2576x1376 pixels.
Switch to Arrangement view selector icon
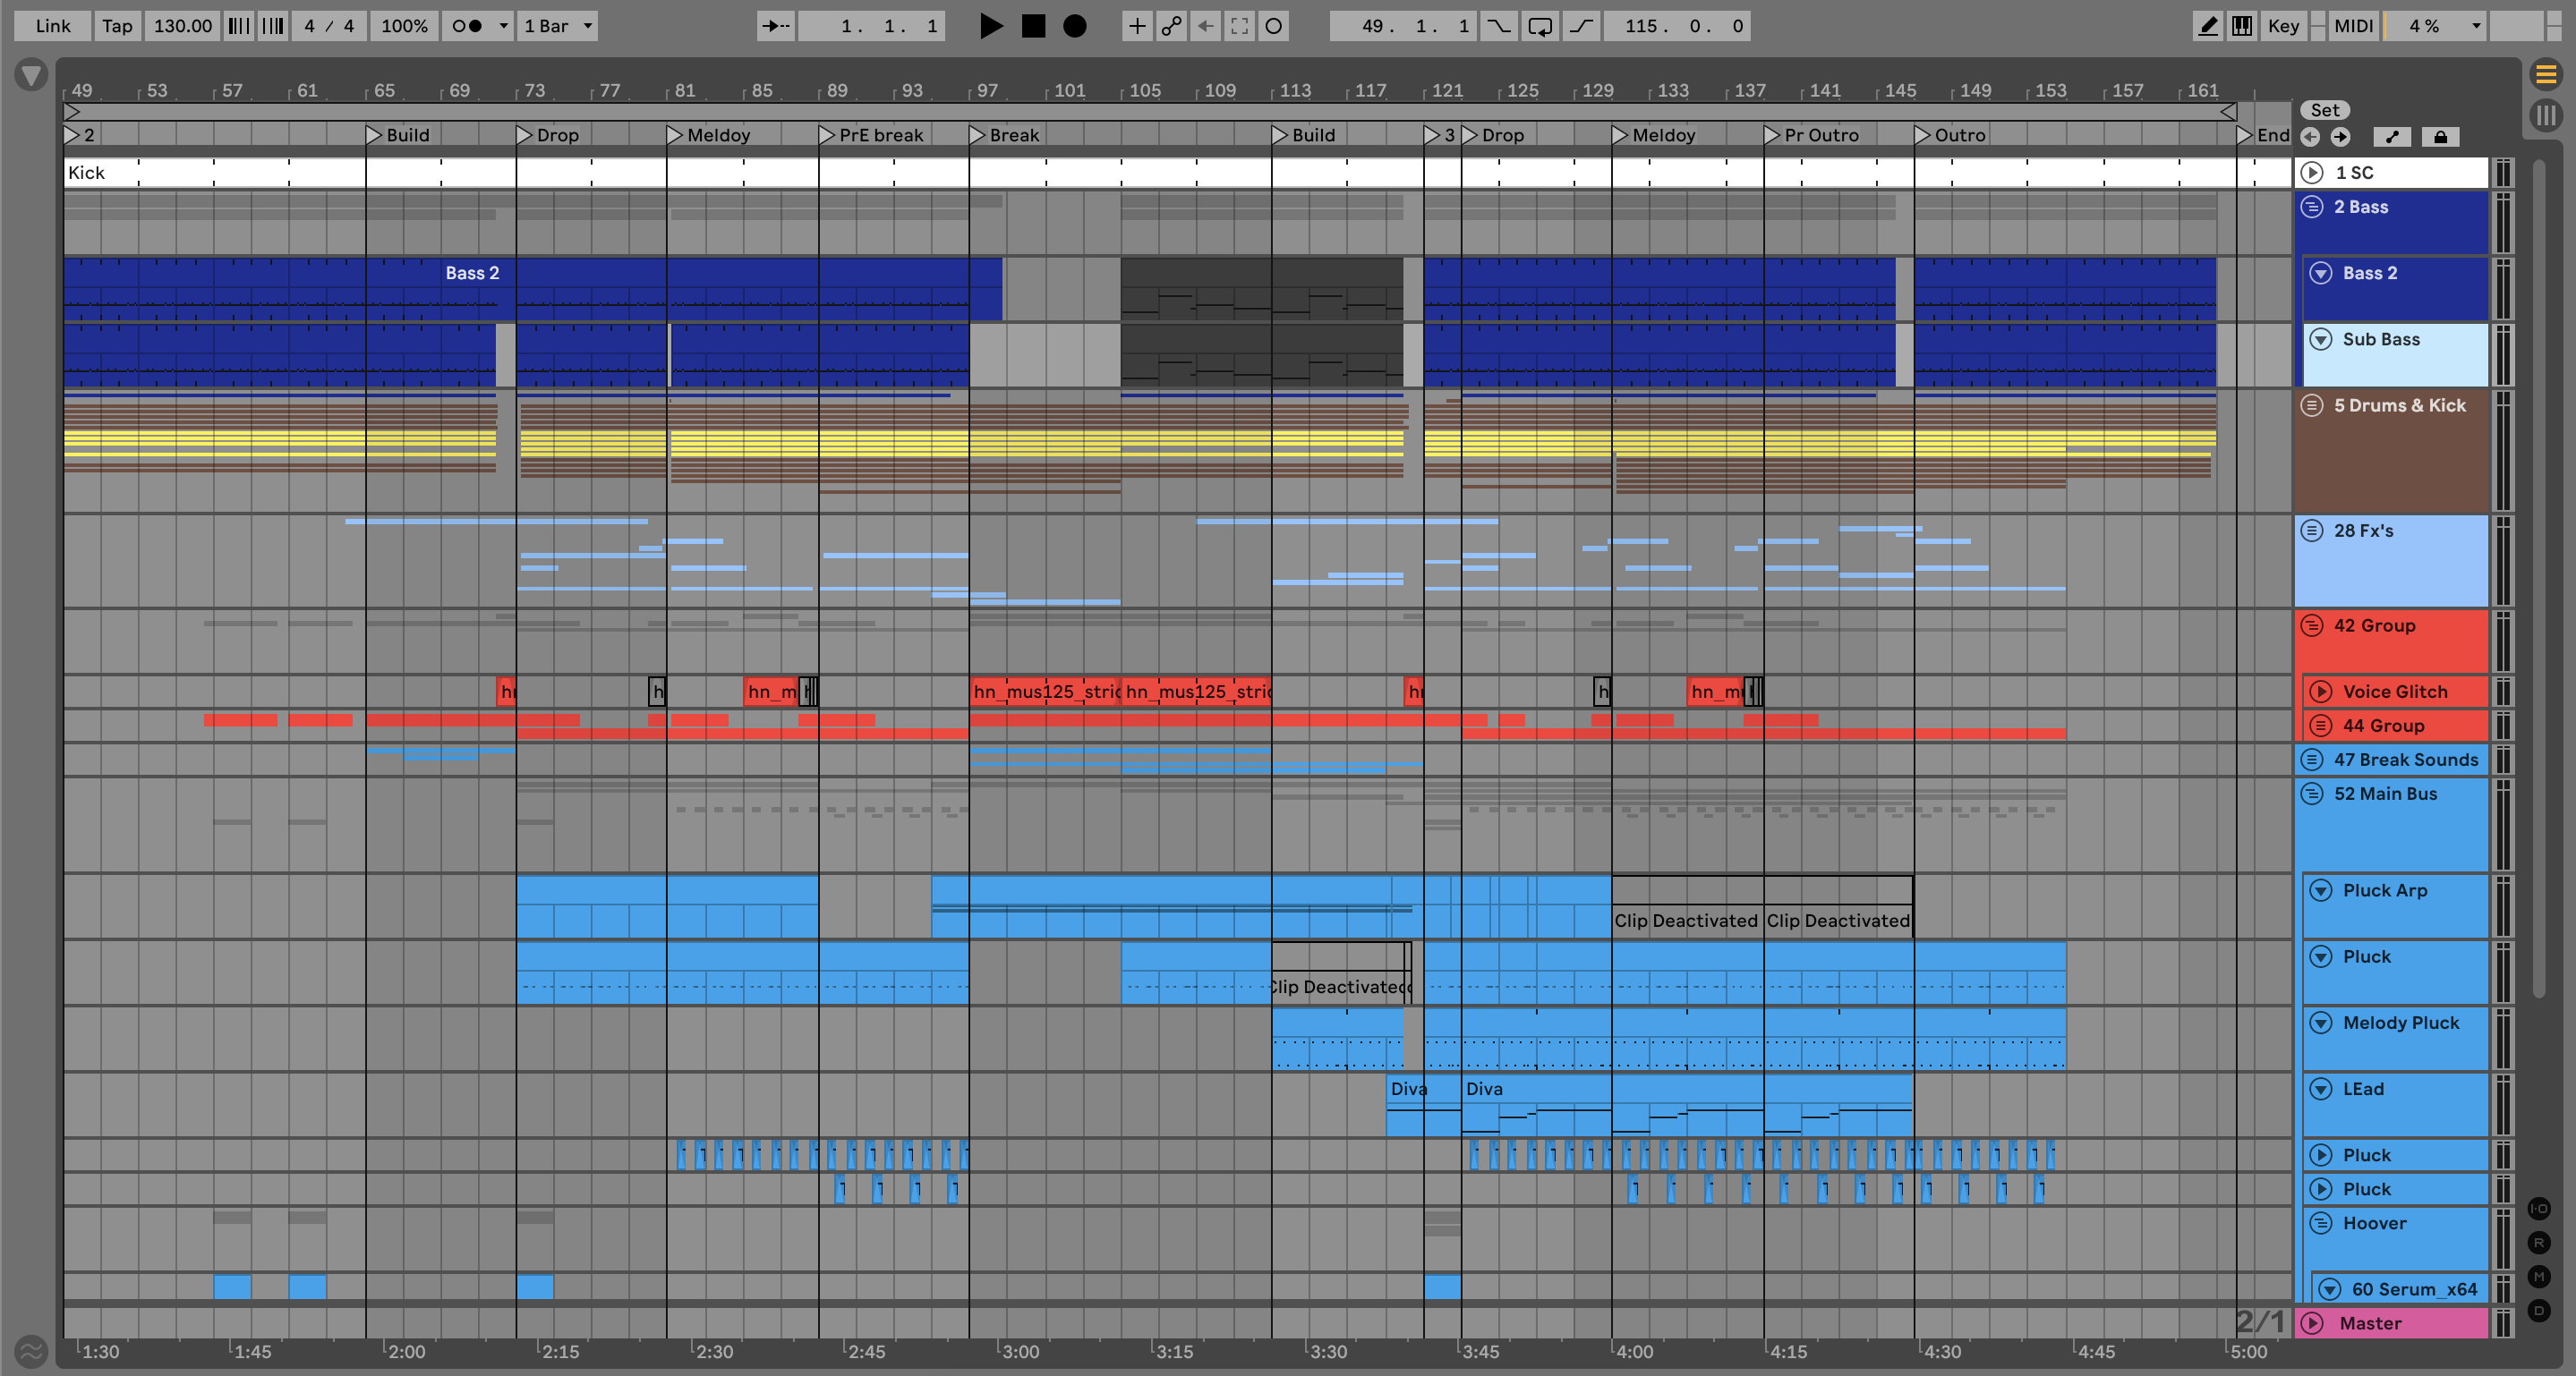(x=2546, y=74)
